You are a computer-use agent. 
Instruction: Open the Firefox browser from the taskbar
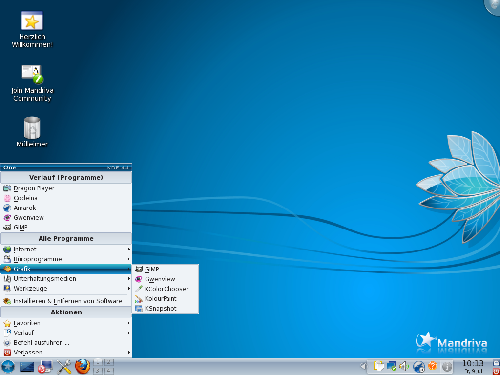(83, 366)
